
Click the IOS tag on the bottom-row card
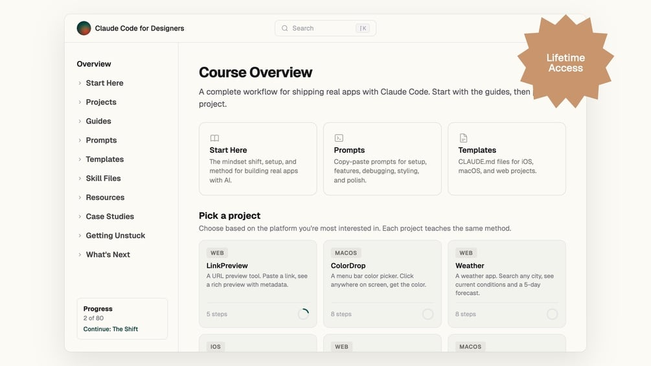(216, 347)
